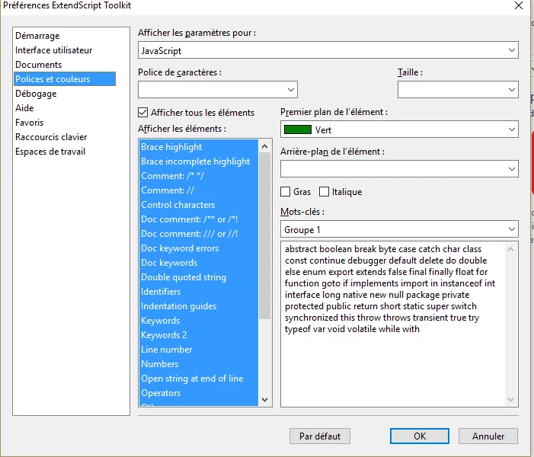The width and height of the screenshot is (534, 457).
Task: Select Doc comment: /// or //! element
Action: tap(199, 234)
